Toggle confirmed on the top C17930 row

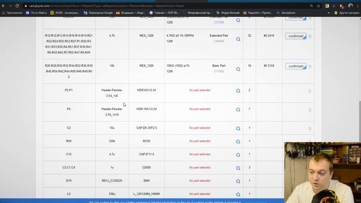coord(296,18)
